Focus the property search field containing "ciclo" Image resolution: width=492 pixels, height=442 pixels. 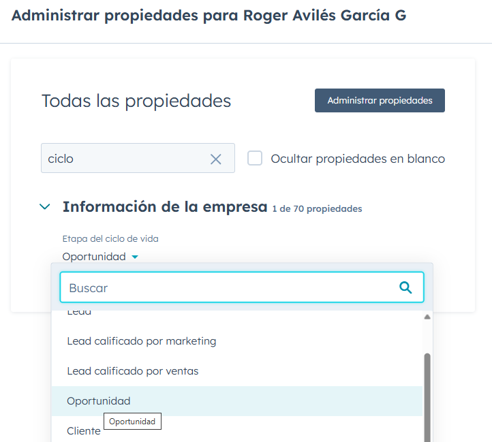click(x=123, y=159)
